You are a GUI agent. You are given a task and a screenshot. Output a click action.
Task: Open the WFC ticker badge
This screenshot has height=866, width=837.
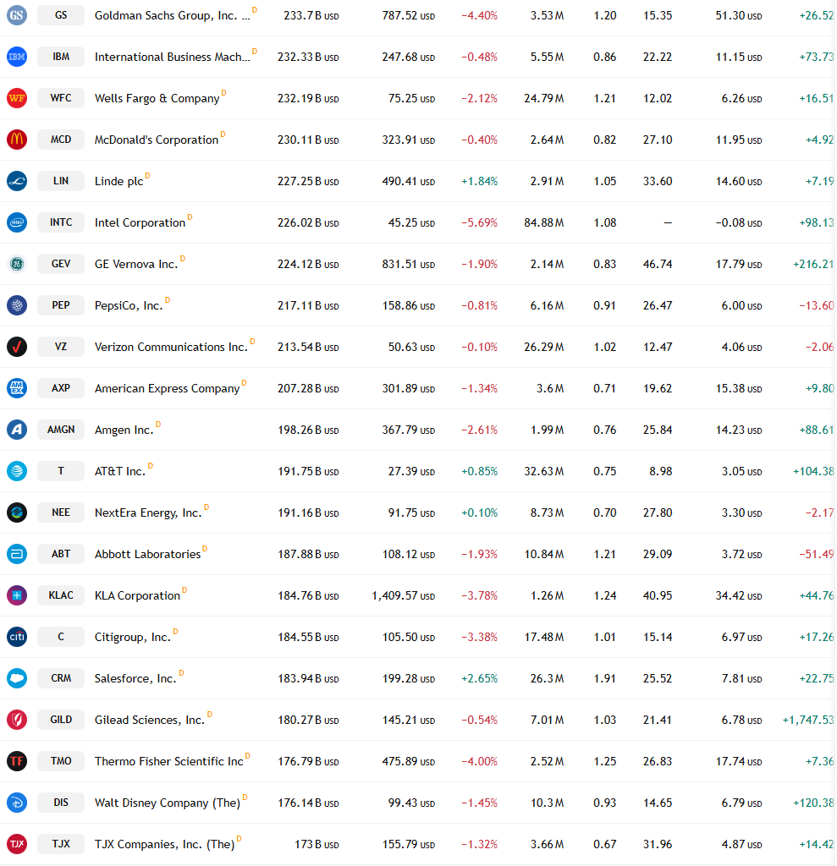(x=61, y=98)
